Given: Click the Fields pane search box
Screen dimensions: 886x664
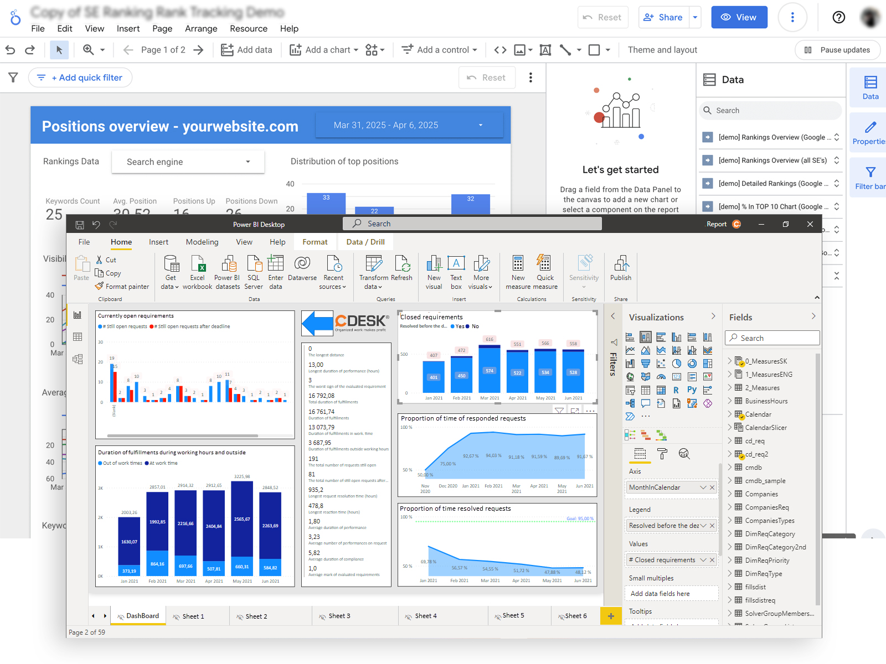Looking at the screenshot, I should (x=772, y=338).
